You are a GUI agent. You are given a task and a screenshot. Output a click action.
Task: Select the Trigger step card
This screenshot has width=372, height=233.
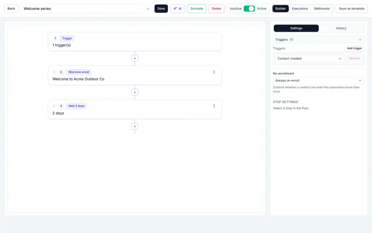[135, 42]
